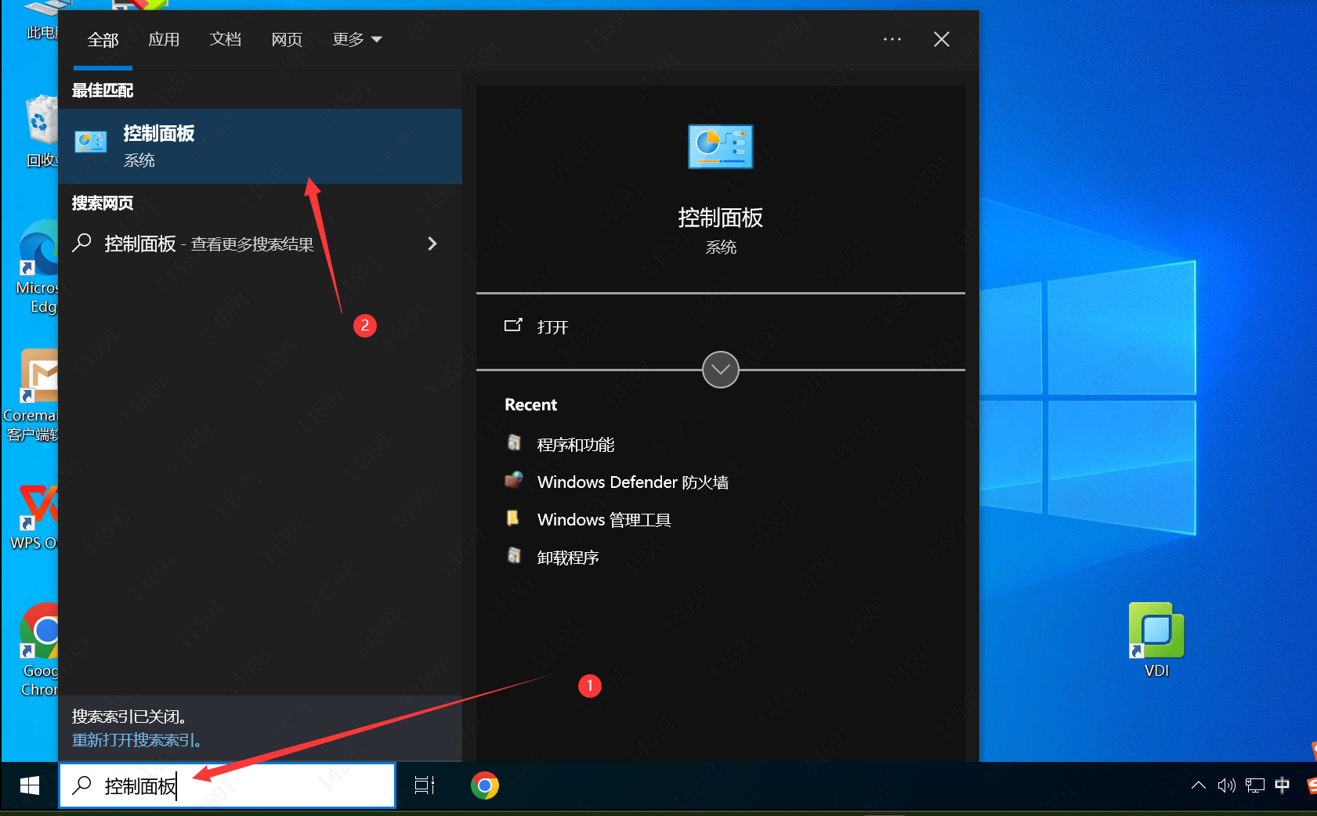The width and height of the screenshot is (1317, 816).
Task: Show hidden system tray icons
Action: pyautogui.click(x=1198, y=785)
